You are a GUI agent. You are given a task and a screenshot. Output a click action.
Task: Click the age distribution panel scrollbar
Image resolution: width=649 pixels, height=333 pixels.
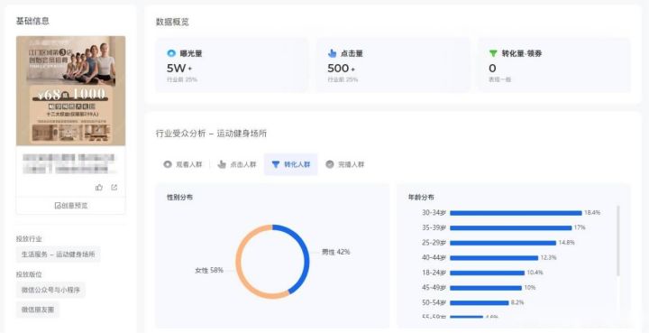click(618, 241)
